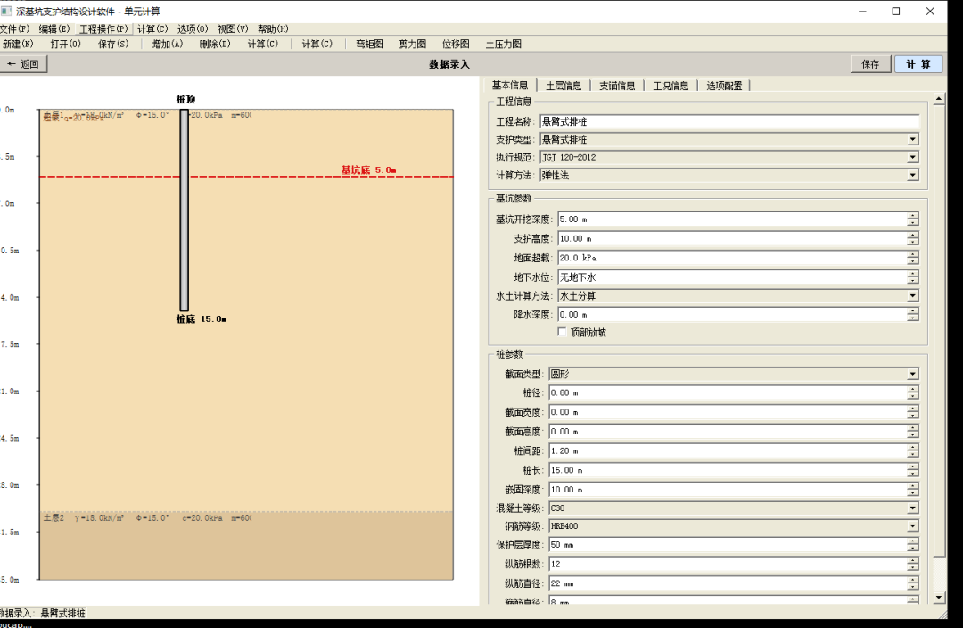The image size is (963, 628).
Task: Click 删除(D) in the toolbar
Action: [x=215, y=45]
